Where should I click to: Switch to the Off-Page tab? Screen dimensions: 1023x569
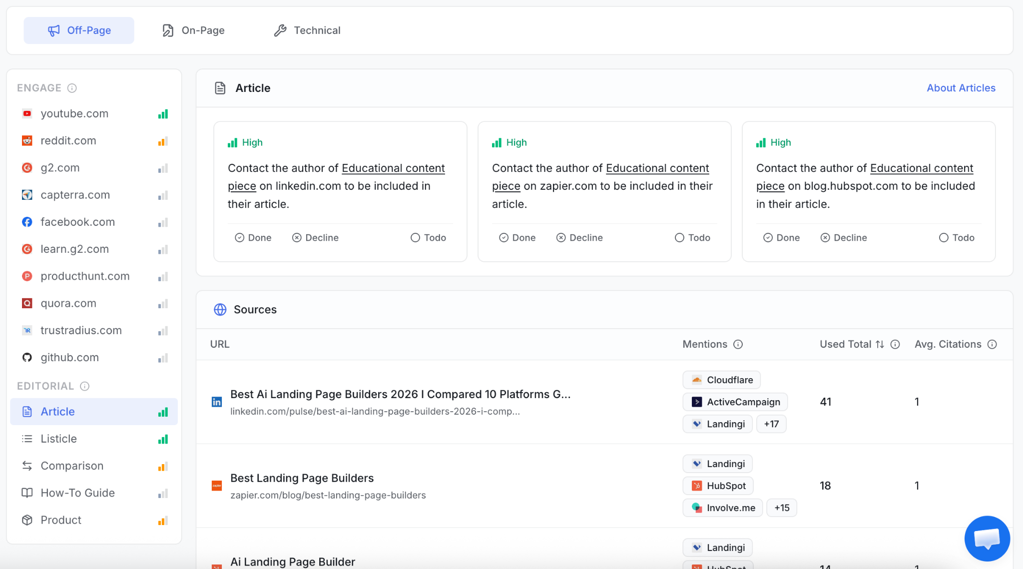79,30
